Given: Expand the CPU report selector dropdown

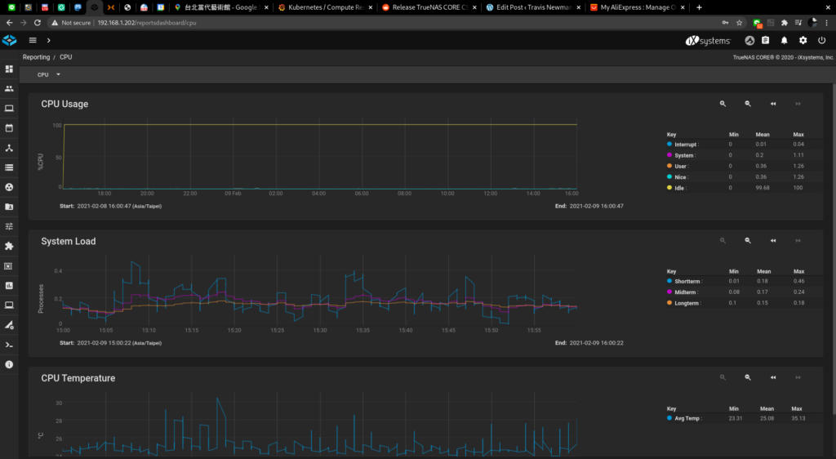Looking at the screenshot, I should 48,74.
